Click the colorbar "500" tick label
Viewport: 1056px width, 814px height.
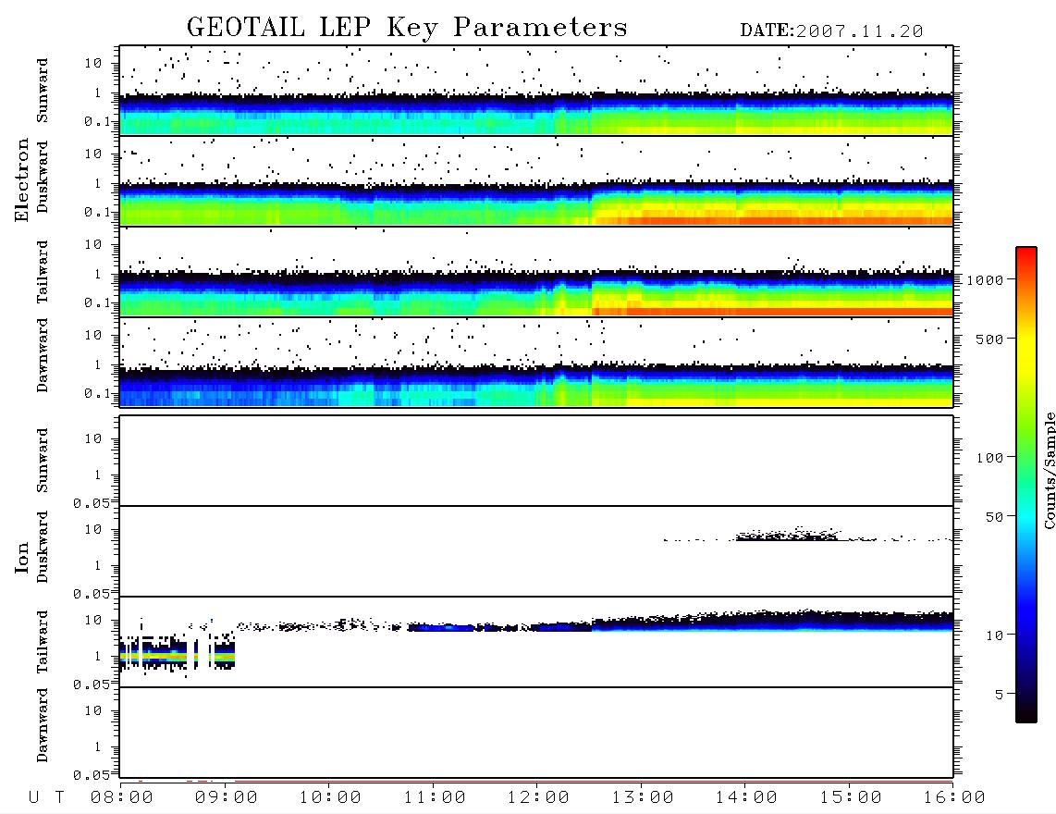click(x=990, y=339)
